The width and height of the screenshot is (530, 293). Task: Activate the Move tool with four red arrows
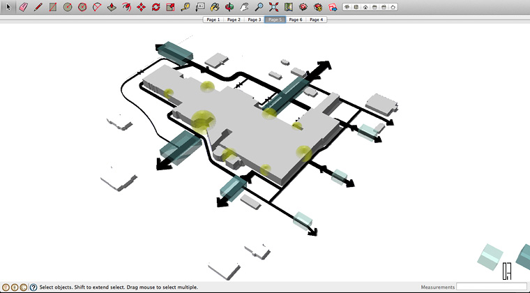[141, 7]
